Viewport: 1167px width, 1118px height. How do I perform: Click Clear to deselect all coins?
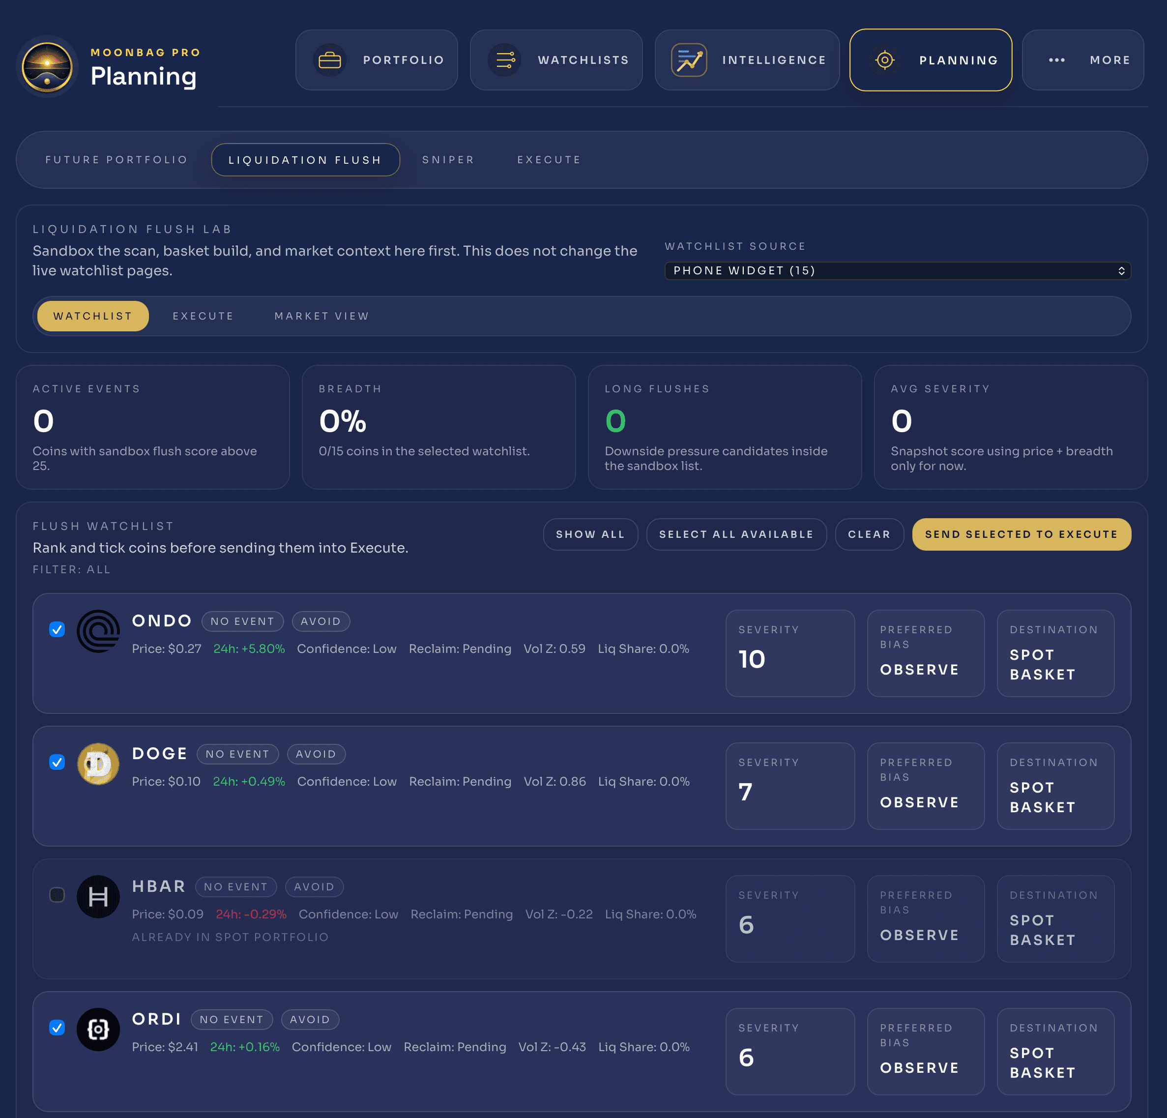point(869,534)
